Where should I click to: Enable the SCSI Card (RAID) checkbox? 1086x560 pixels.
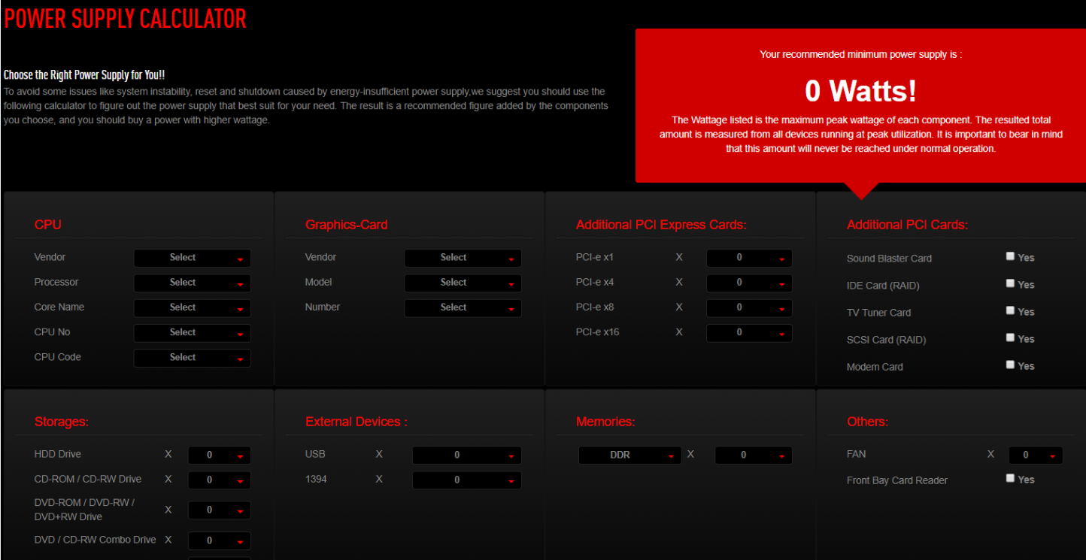1010,338
